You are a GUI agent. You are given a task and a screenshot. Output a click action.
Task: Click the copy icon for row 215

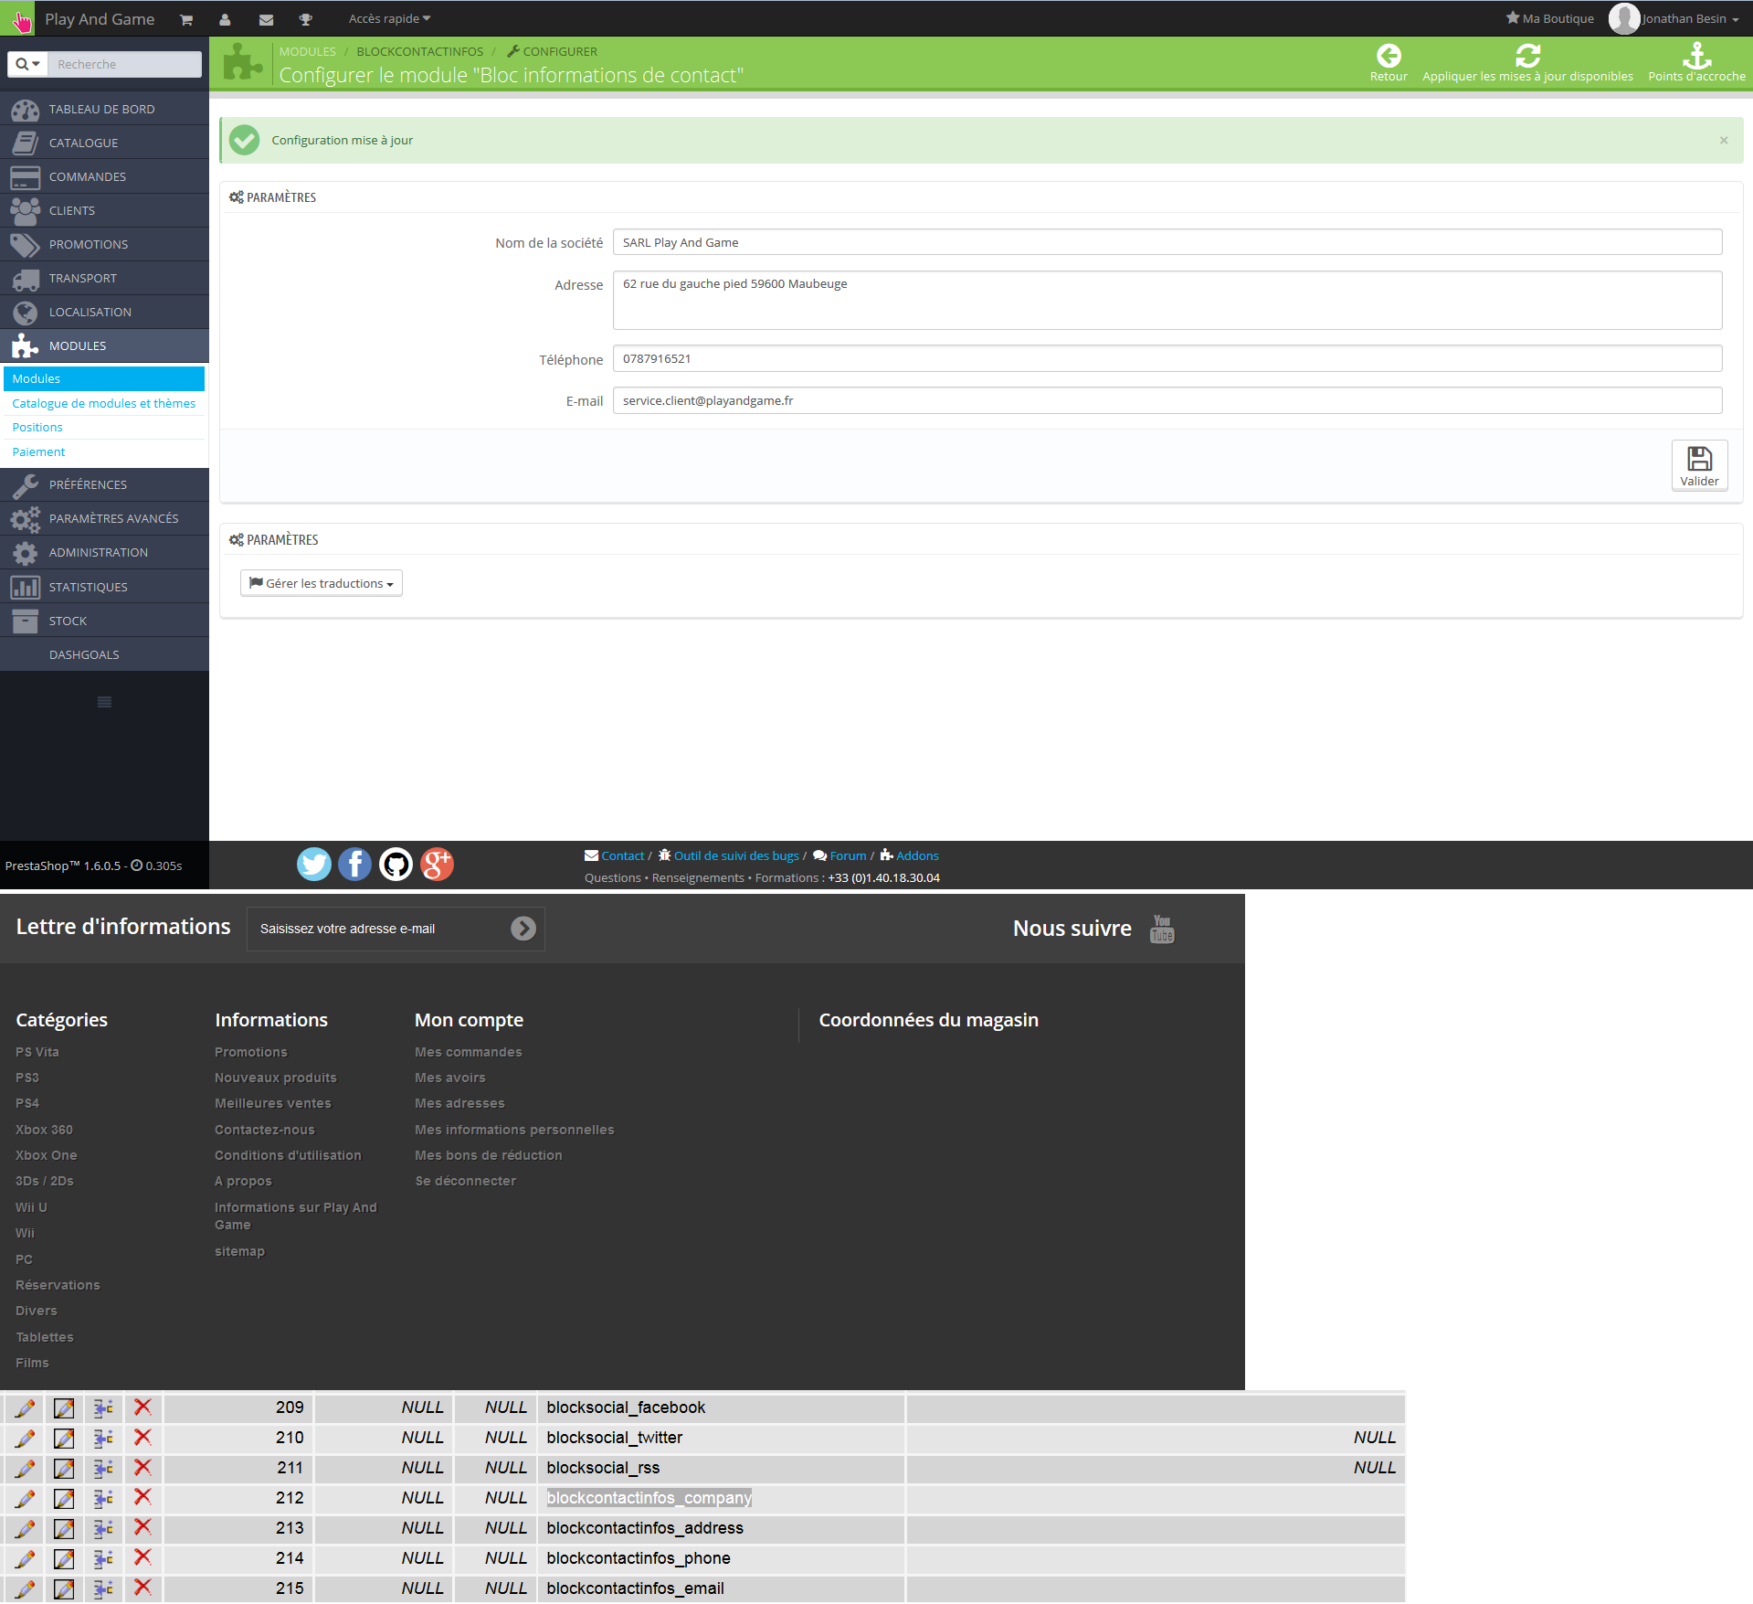coord(103,1589)
